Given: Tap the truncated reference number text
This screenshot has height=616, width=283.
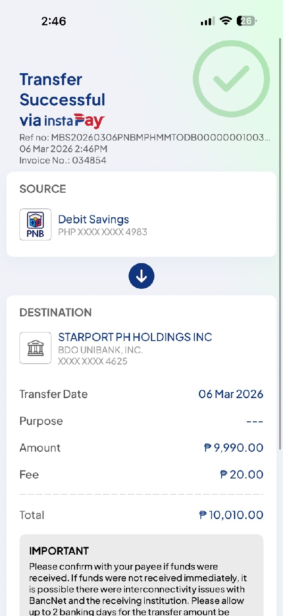Looking at the screenshot, I should coord(144,138).
